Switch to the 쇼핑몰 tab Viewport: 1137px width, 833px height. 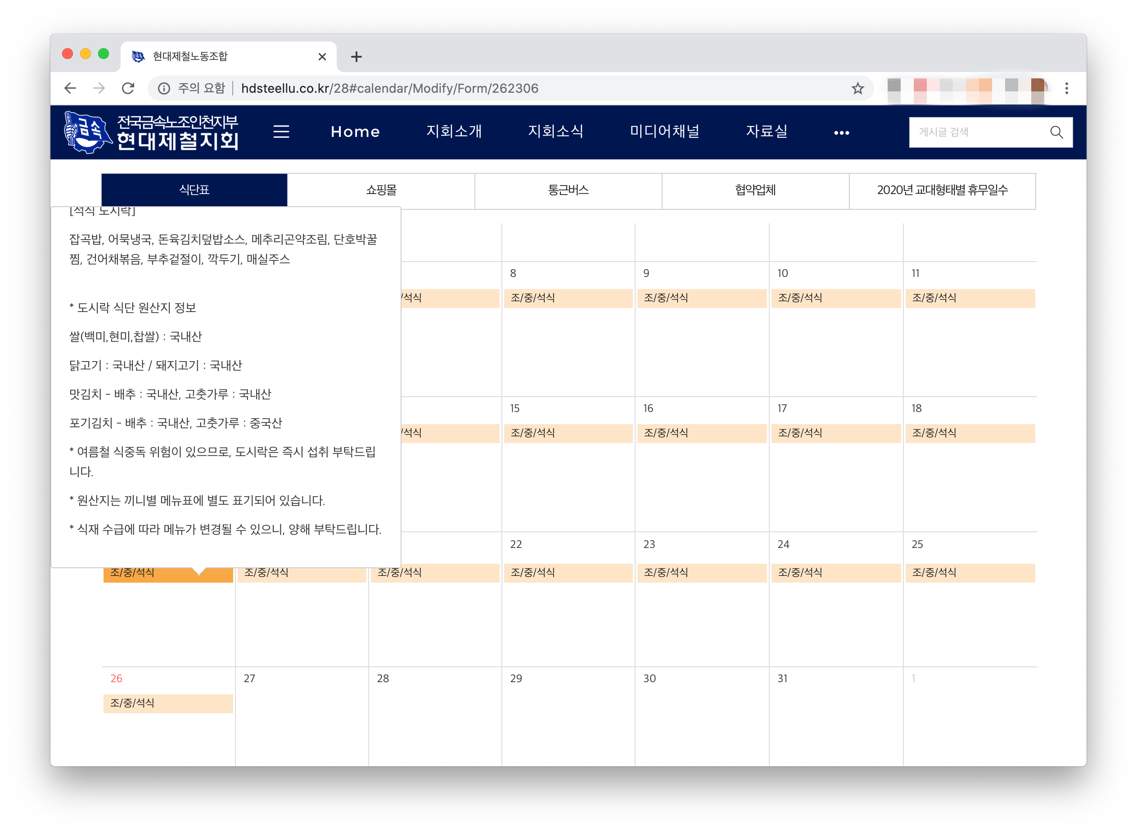[x=381, y=190]
